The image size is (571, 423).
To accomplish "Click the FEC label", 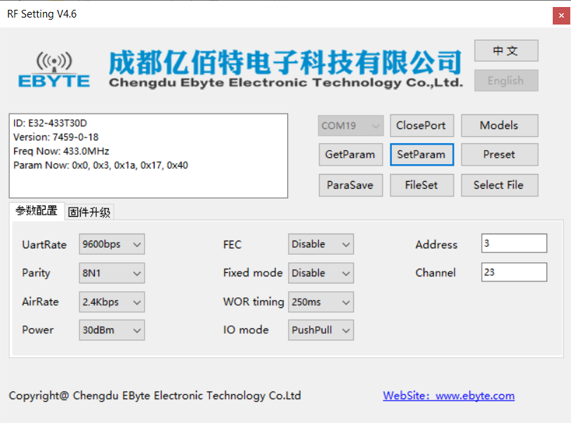I will (232, 244).
